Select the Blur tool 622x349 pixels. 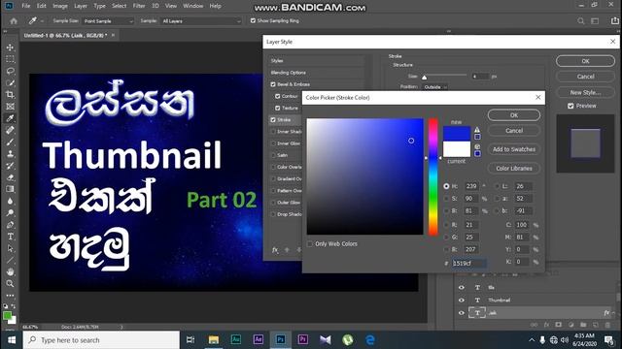tap(10, 201)
